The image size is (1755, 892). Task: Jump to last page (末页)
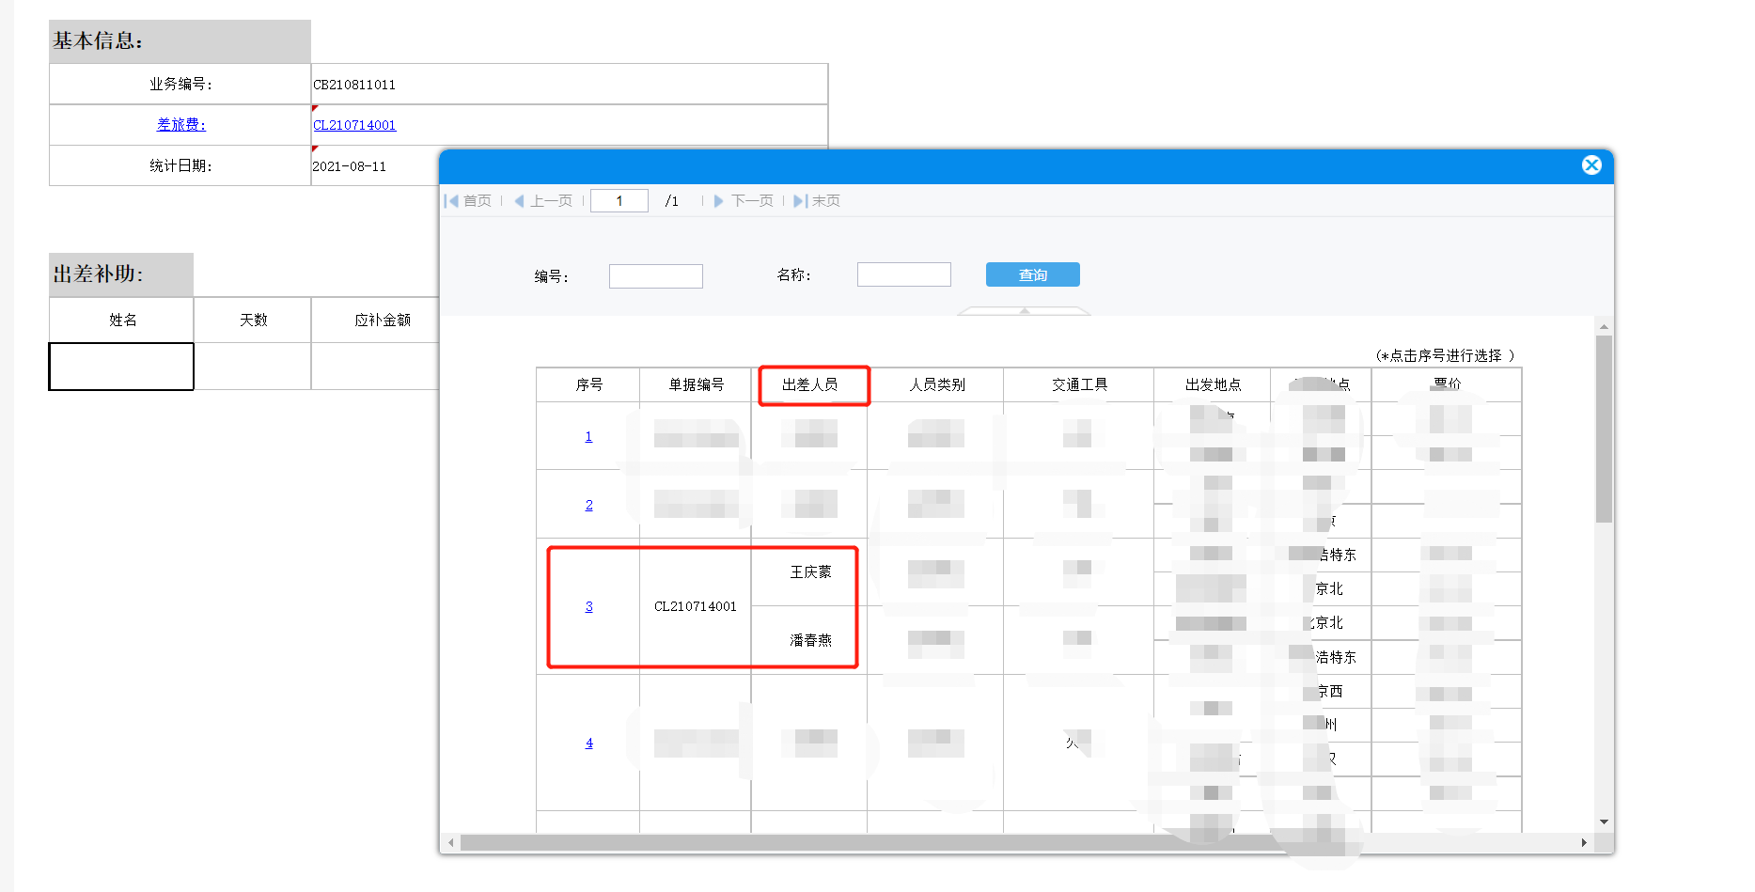(x=817, y=201)
